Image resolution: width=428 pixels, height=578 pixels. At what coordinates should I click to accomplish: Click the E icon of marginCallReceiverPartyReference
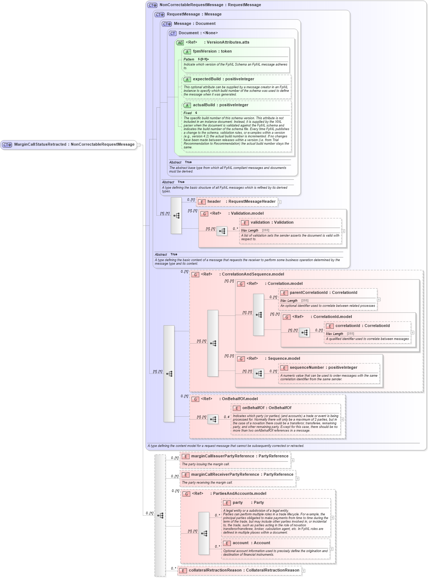tap(186, 475)
